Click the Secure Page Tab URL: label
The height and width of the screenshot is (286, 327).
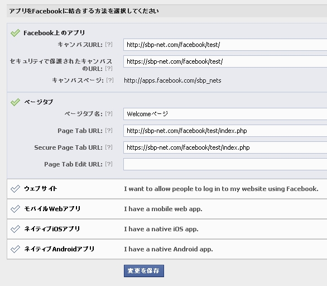(x=69, y=147)
